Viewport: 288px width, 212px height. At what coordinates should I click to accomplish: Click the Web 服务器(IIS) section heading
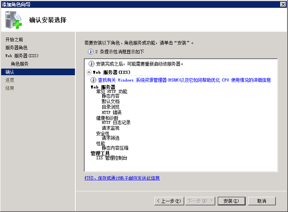pyautogui.click(x=112, y=72)
